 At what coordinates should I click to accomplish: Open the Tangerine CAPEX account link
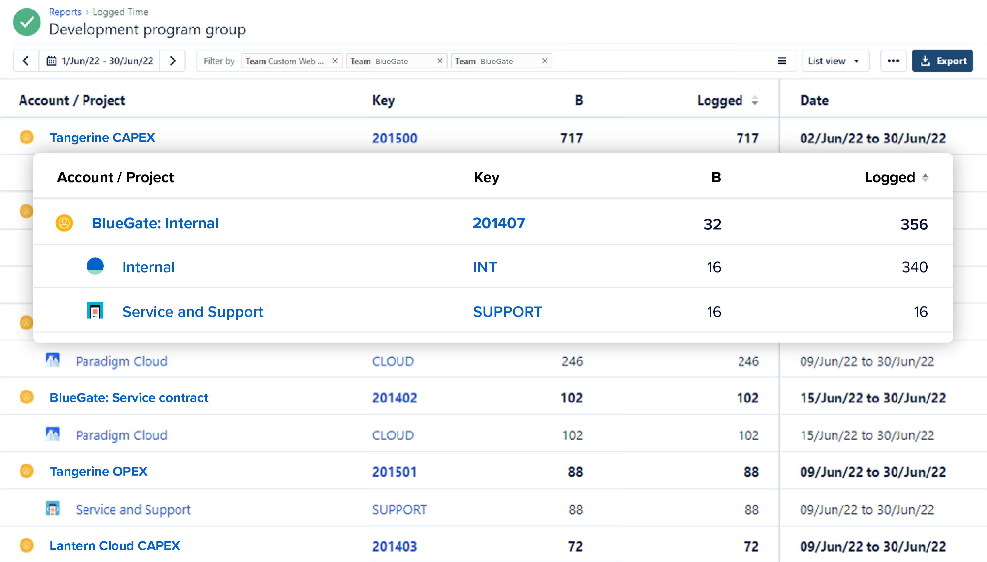click(102, 137)
